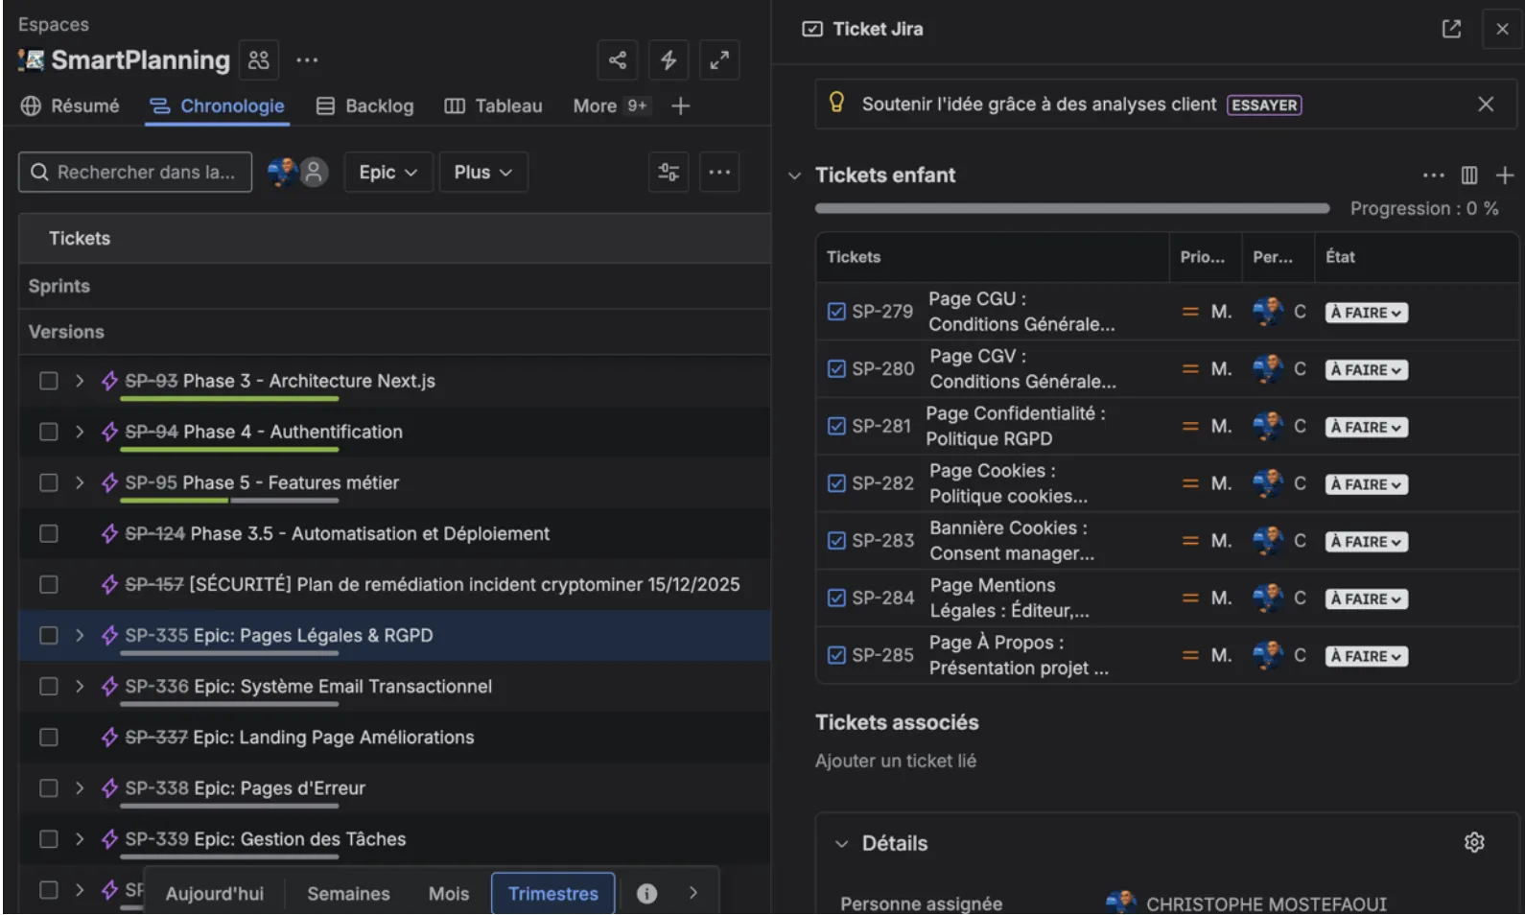Image resolution: width=1525 pixels, height=915 pixels.
Task: Advance timeline with right arrow button
Action: click(693, 894)
